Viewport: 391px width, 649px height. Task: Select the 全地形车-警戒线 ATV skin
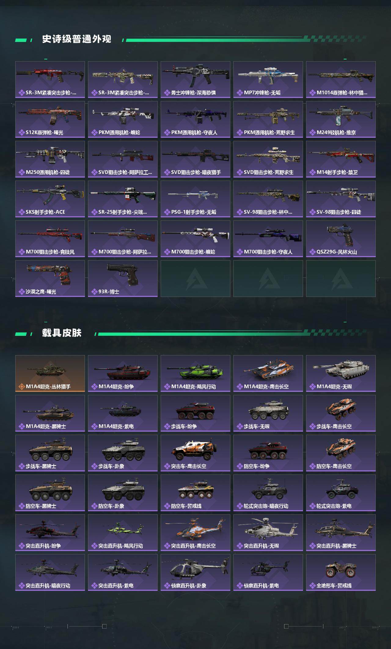(341, 572)
